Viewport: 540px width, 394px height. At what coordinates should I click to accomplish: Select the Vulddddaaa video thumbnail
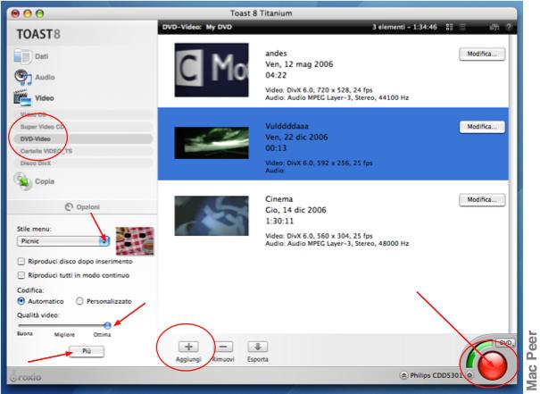[212, 143]
